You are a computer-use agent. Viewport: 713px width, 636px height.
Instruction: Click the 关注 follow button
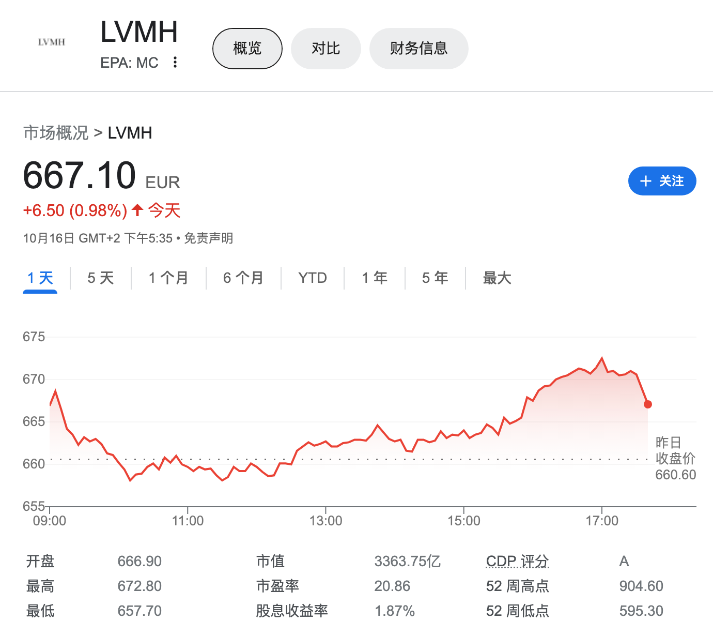click(662, 181)
